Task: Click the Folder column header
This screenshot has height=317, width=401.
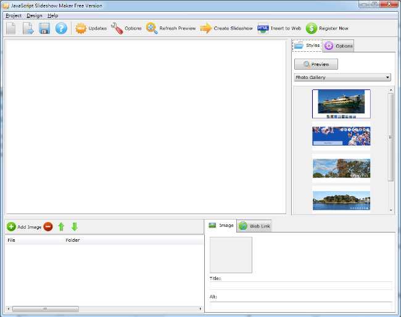Action: click(133, 240)
